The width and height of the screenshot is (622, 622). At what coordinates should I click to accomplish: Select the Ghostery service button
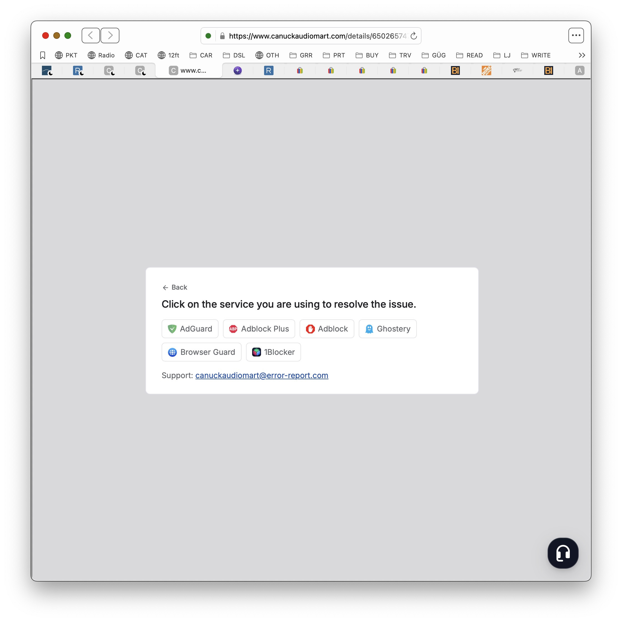click(x=387, y=329)
